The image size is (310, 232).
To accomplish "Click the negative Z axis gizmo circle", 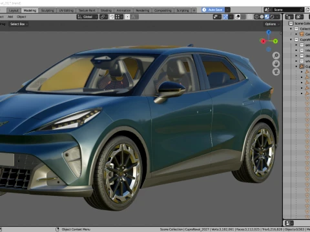I will [269, 50].
